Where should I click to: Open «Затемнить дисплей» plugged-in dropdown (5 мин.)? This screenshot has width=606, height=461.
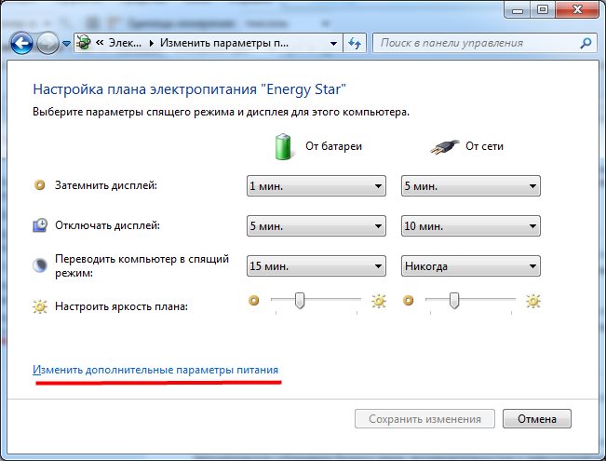pyautogui.click(x=471, y=186)
